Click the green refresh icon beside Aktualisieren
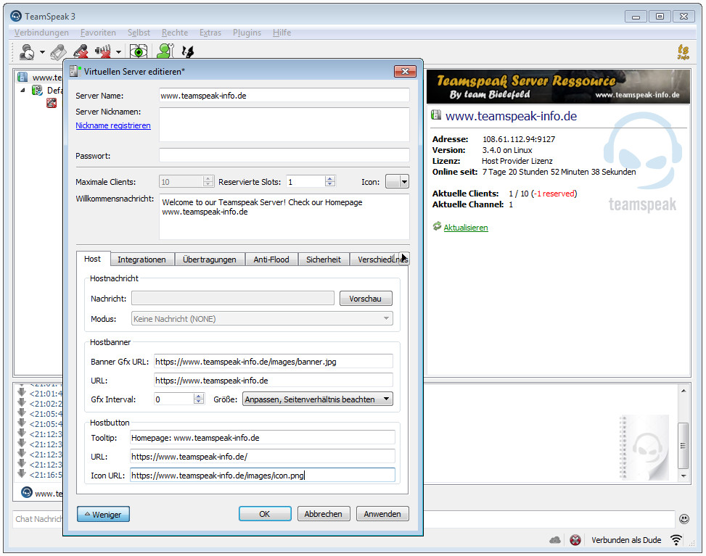 click(437, 226)
